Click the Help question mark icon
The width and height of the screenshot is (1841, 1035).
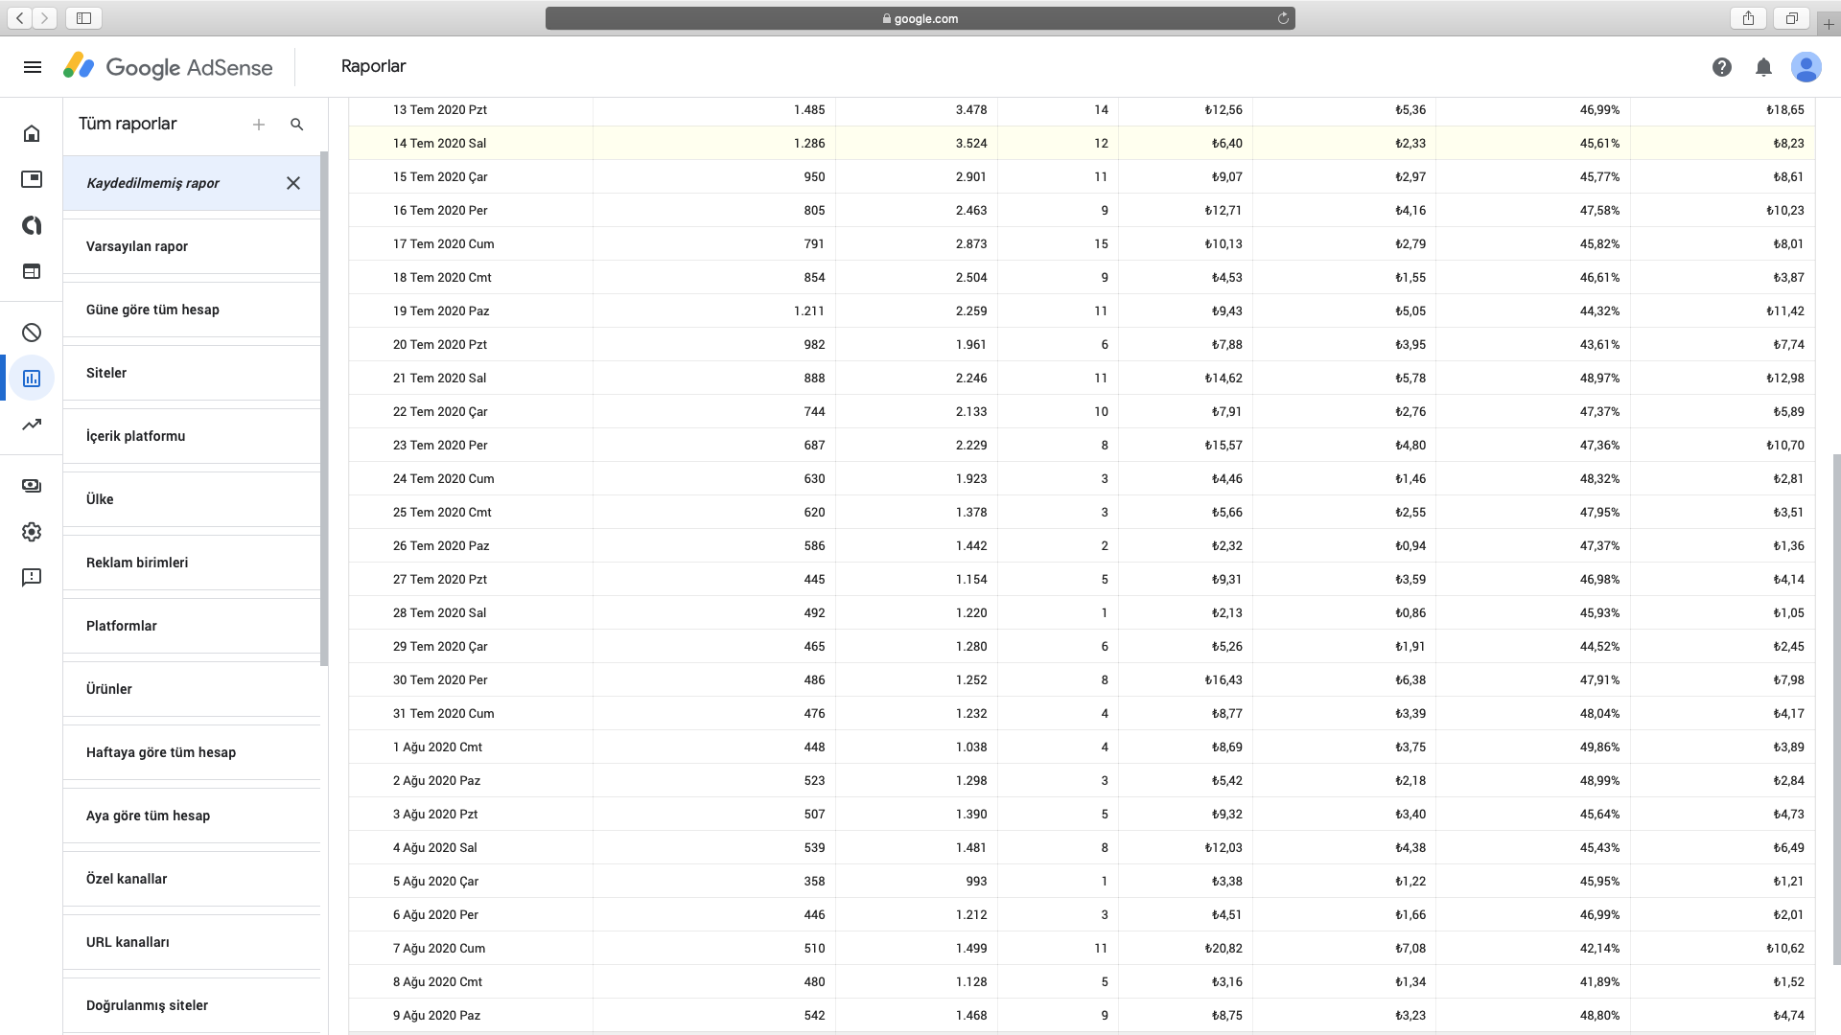[1722, 67]
